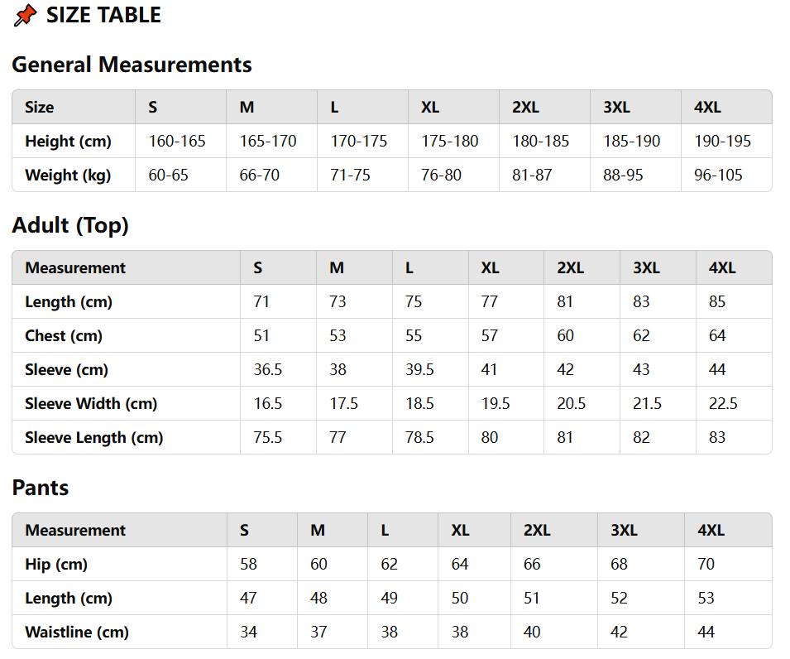Select the Waistline (cm) row label
The image size is (790, 659).
(77, 632)
